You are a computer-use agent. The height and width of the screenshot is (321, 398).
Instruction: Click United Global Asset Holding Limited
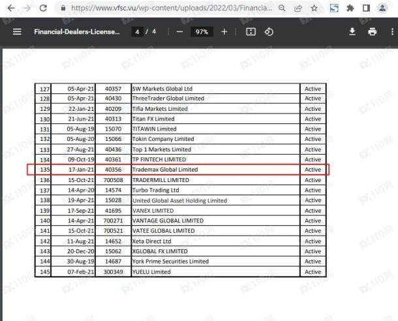(x=179, y=201)
